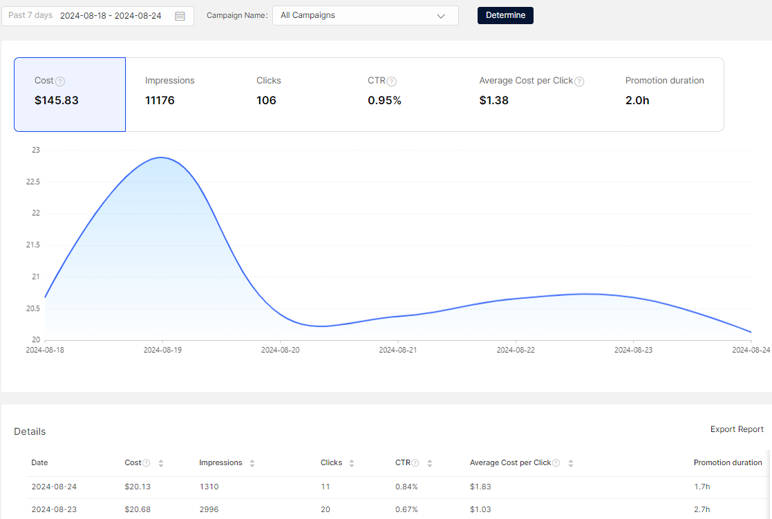Screen dimensions: 772x519
Task: Switch chart to Promotion duration metric
Action: (664, 94)
